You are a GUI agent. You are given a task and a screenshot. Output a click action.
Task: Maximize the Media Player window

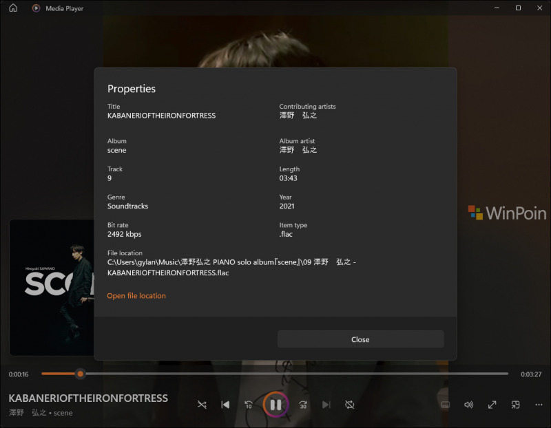(x=518, y=8)
